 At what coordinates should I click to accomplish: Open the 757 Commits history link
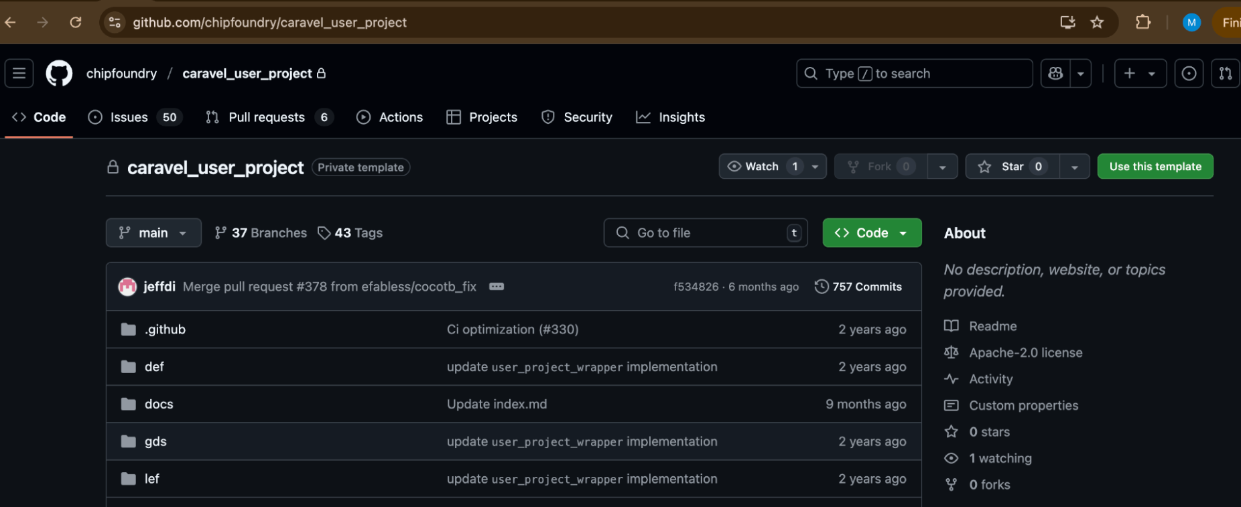pyautogui.click(x=858, y=287)
